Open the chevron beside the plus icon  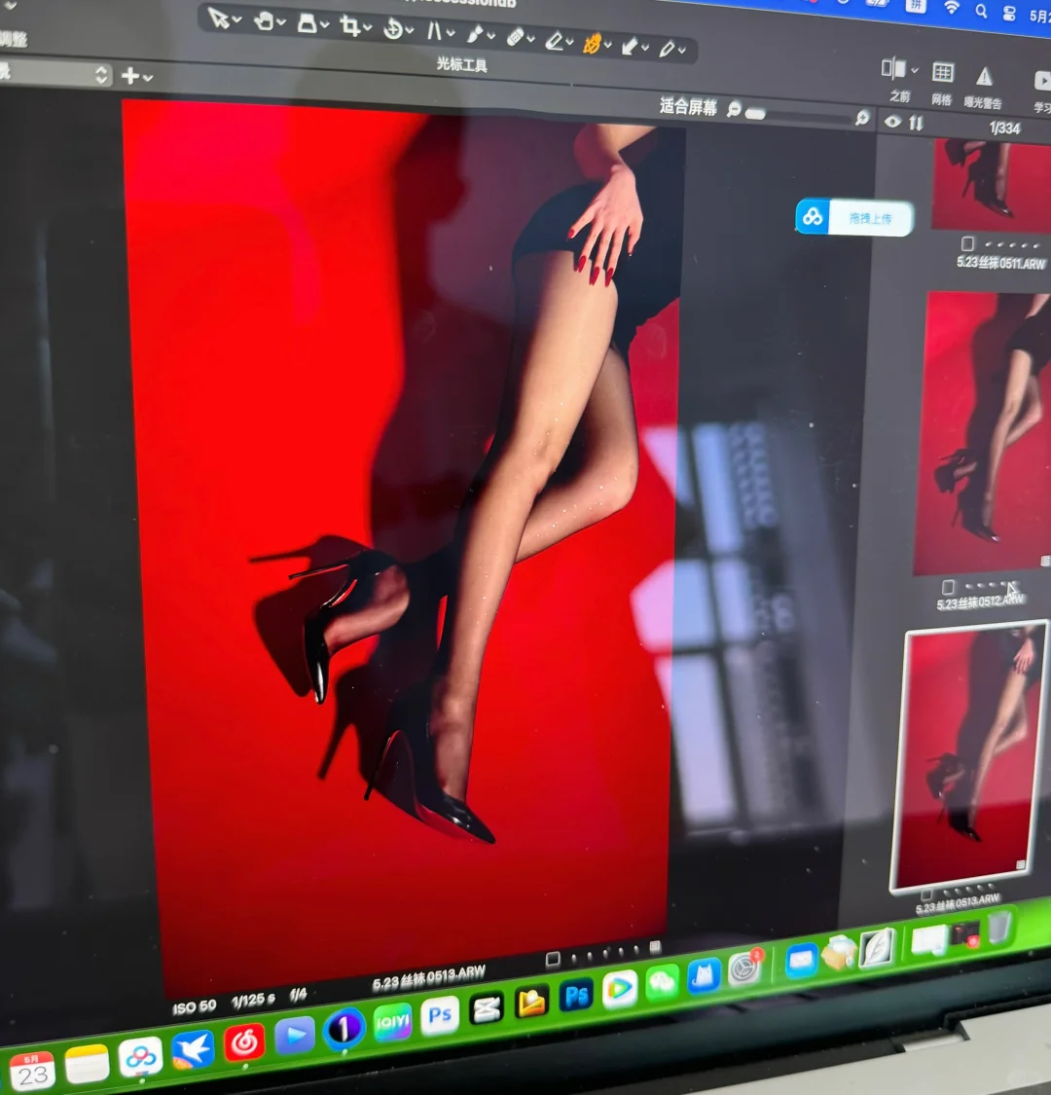(148, 78)
